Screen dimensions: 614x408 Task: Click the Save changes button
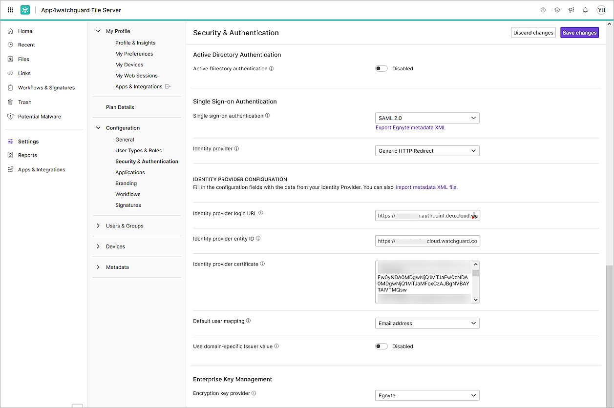point(579,33)
